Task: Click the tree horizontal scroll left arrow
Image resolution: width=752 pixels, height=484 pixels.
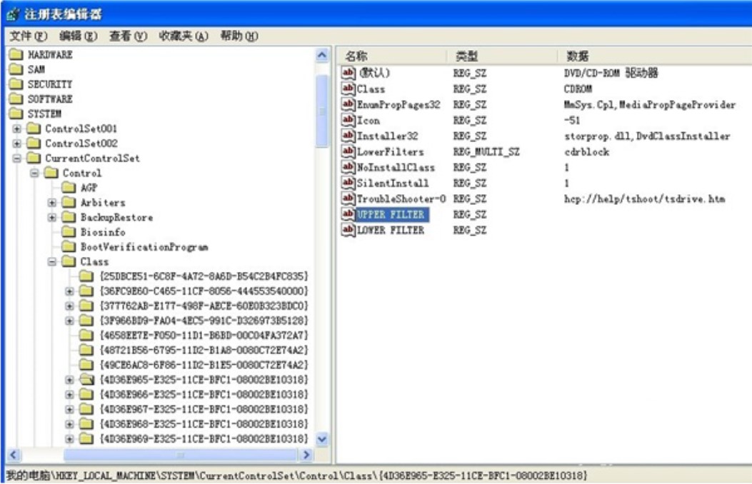Action: [14, 455]
